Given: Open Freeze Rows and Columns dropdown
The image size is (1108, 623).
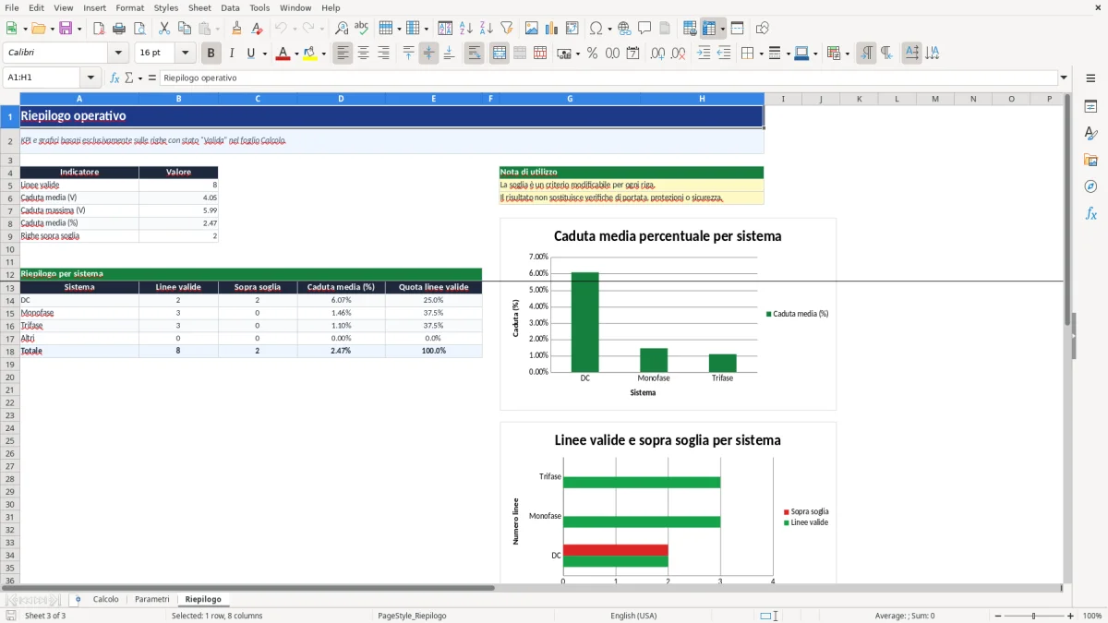Looking at the screenshot, I should click(723, 29).
